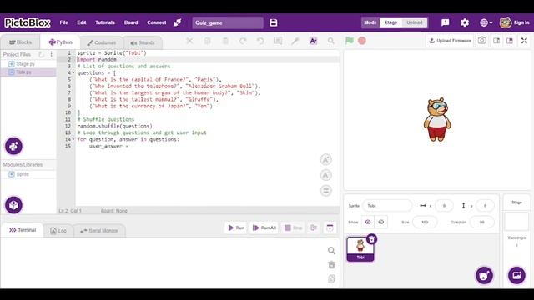Click the cut scissors icon
Viewport: 534px width, 300px height.
(189, 41)
